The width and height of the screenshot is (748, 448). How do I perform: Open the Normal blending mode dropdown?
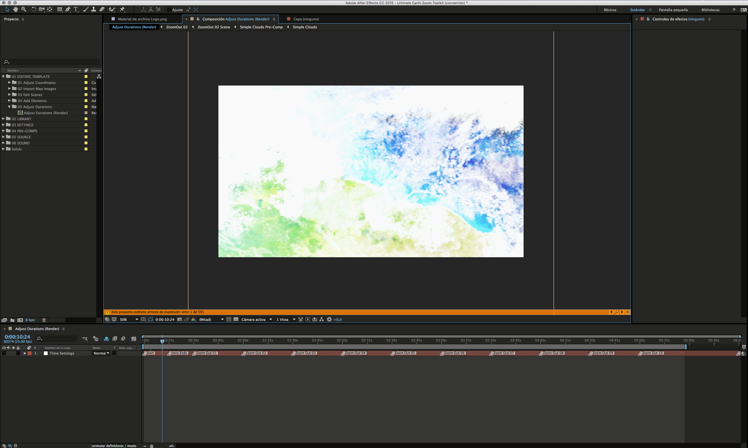pos(101,353)
